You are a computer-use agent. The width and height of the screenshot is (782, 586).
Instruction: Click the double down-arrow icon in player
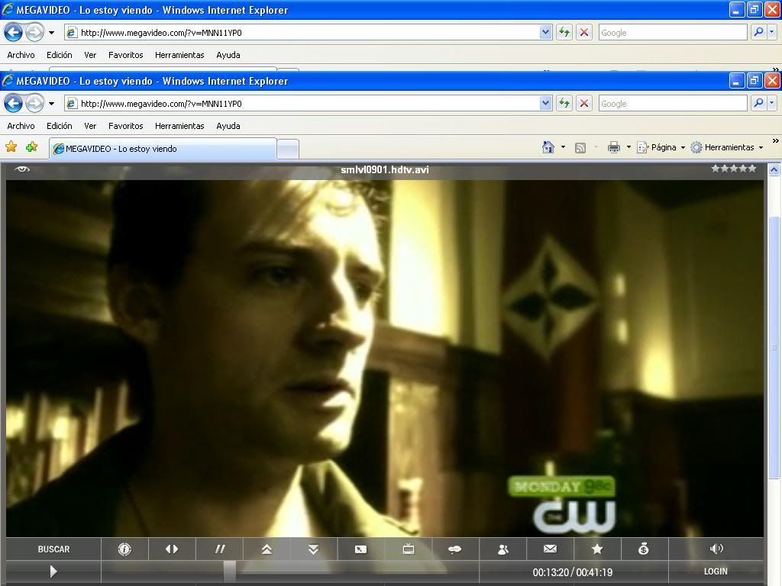[x=313, y=549]
